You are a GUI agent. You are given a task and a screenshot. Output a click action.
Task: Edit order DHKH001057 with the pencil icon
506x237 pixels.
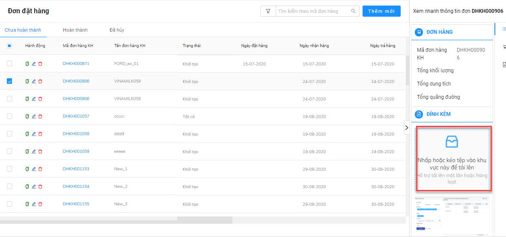point(34,116)
